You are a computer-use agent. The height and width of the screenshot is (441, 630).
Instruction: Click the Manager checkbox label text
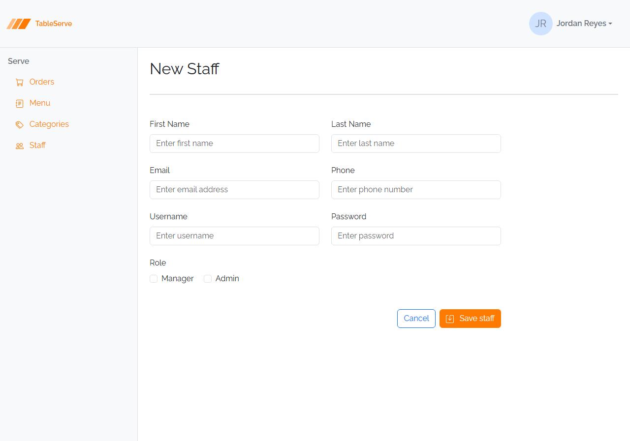pyautogui.click(x=178, y=279)
